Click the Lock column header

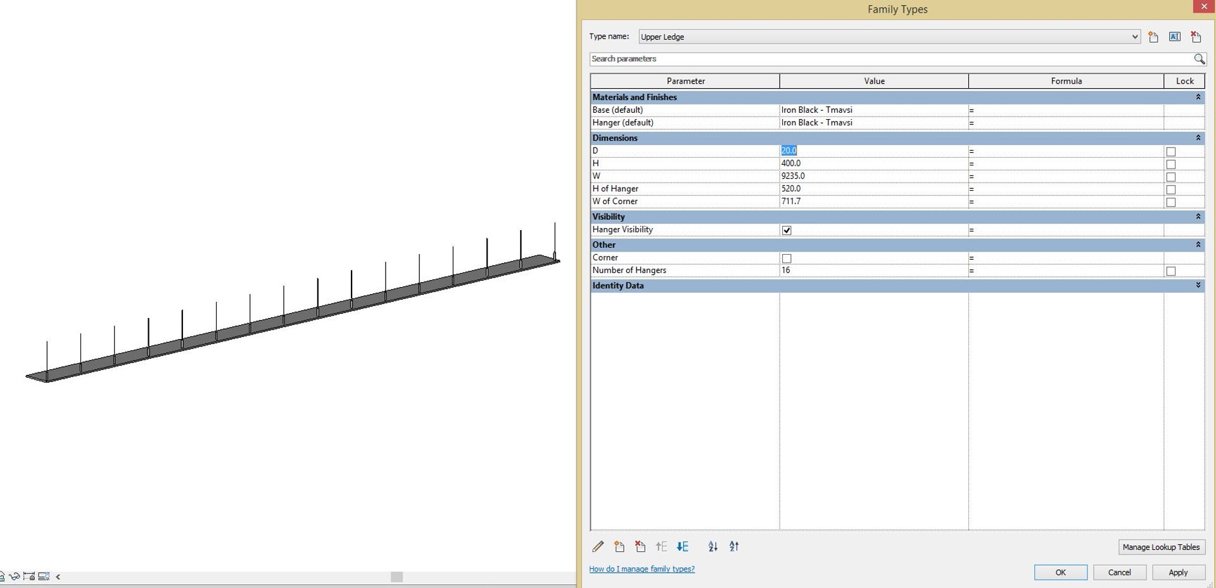tap(1184, 81)
